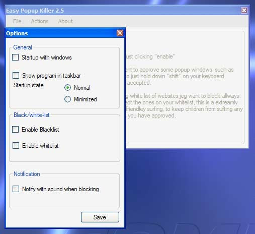The height and width of the screenshot is (234, 255).
Task: Open the Actions menu in main window
Action: coord(40,21)
